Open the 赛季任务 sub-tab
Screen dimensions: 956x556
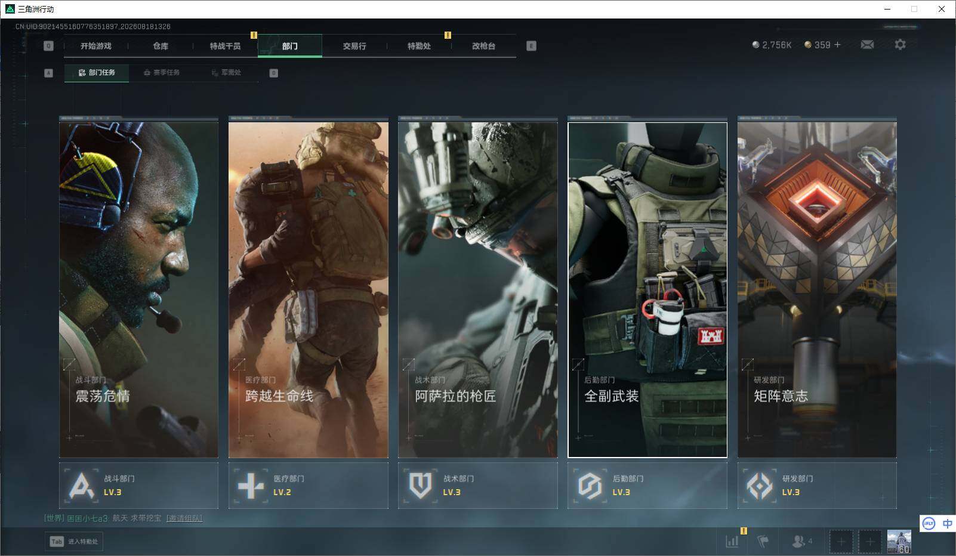(x=162, y=73)
